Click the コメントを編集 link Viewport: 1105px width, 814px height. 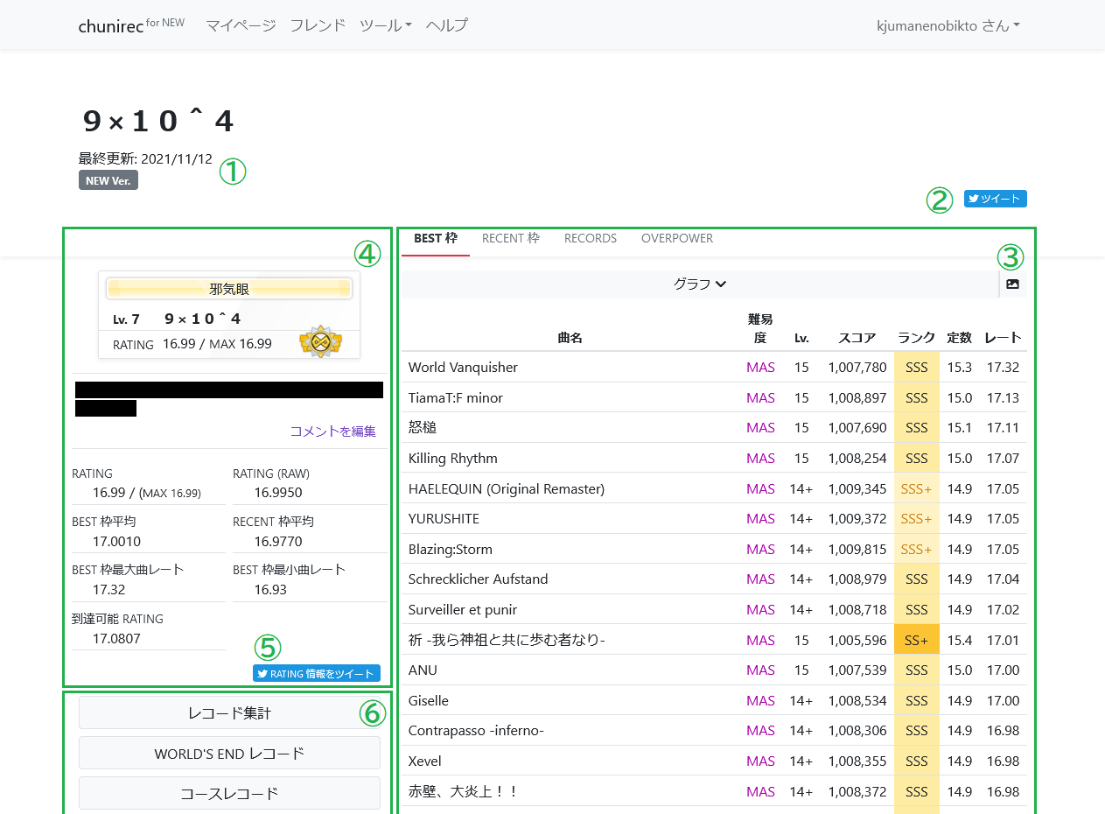click(332, 431)
